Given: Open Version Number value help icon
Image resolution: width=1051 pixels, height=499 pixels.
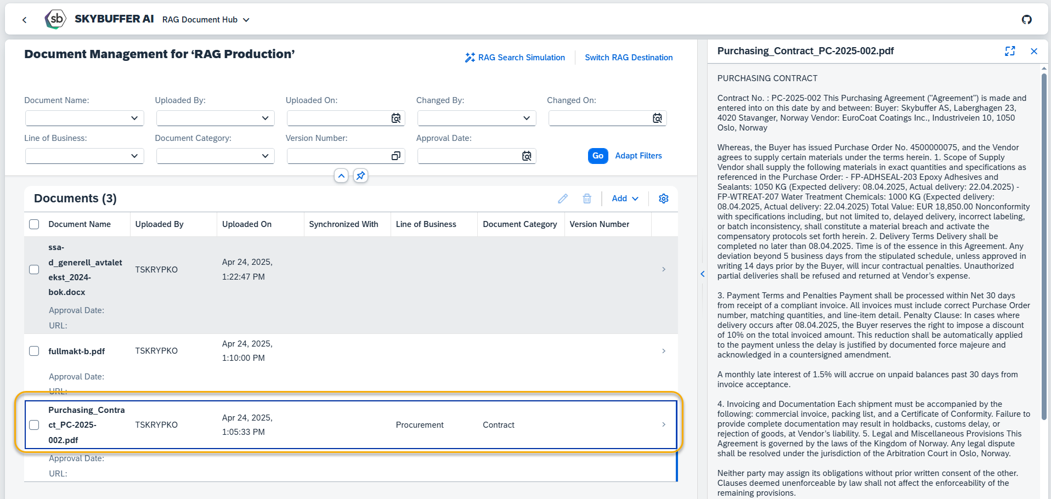Looking at the screenshot, I should click(x=395, y=156).
